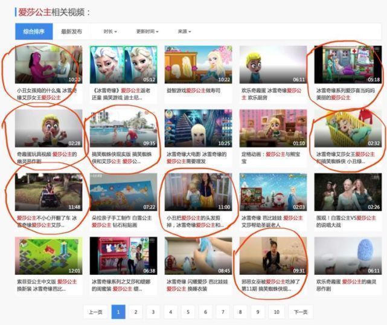Switch to the 最新发布 tab
The height and width of the screenshot is (325, 387).
(x=71, y=31)
